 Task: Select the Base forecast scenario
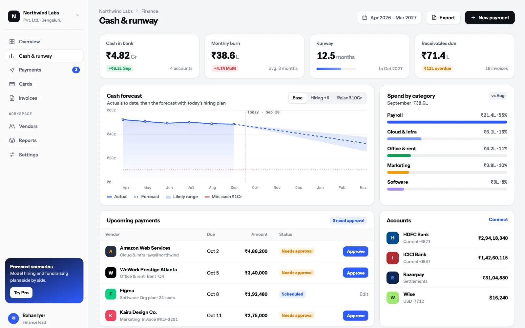click(x=298, y=98)
